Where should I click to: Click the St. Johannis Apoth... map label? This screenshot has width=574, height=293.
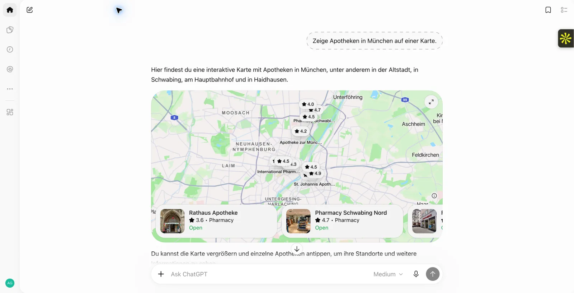point(314,184)
